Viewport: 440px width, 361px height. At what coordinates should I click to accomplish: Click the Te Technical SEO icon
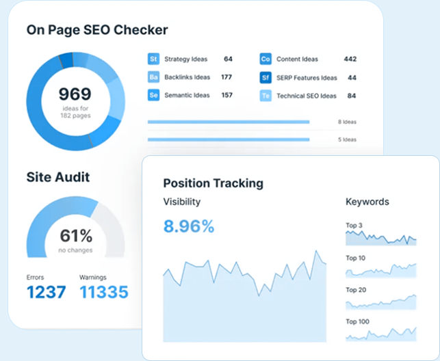point(266,96)
